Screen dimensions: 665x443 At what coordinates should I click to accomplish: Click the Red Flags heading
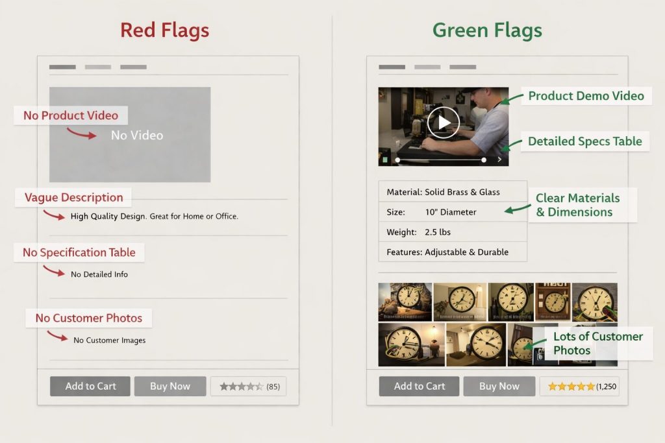(x=164, y=30)
